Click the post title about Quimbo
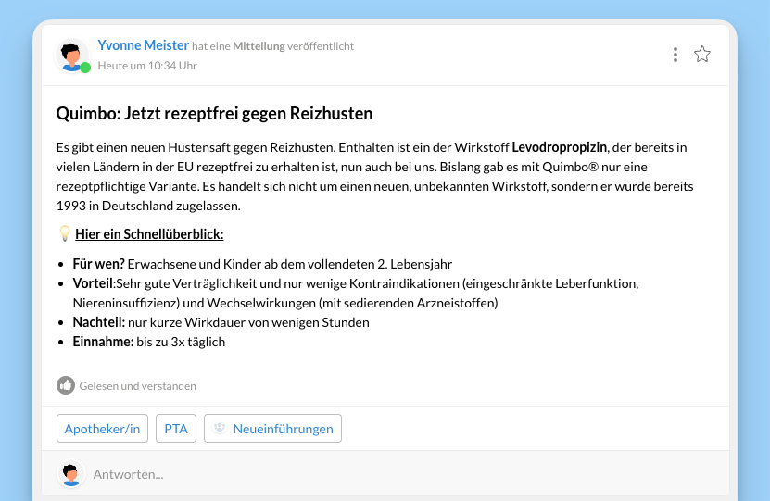The image size is (770, 501). click(x=214, y=114)
